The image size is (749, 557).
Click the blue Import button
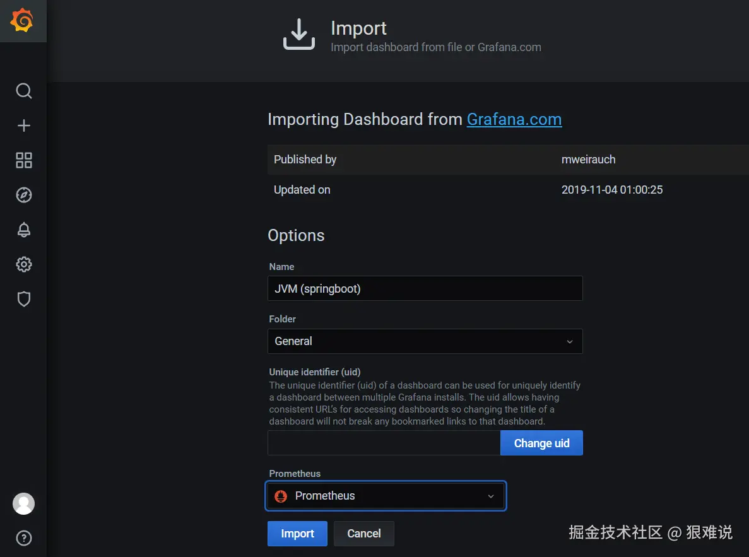coord(297,534)
